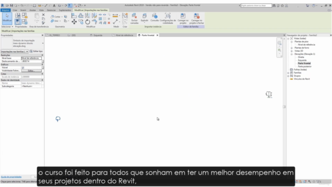Expand the Famílias tree node
The image size is (332, 187).
pos(288,73)
